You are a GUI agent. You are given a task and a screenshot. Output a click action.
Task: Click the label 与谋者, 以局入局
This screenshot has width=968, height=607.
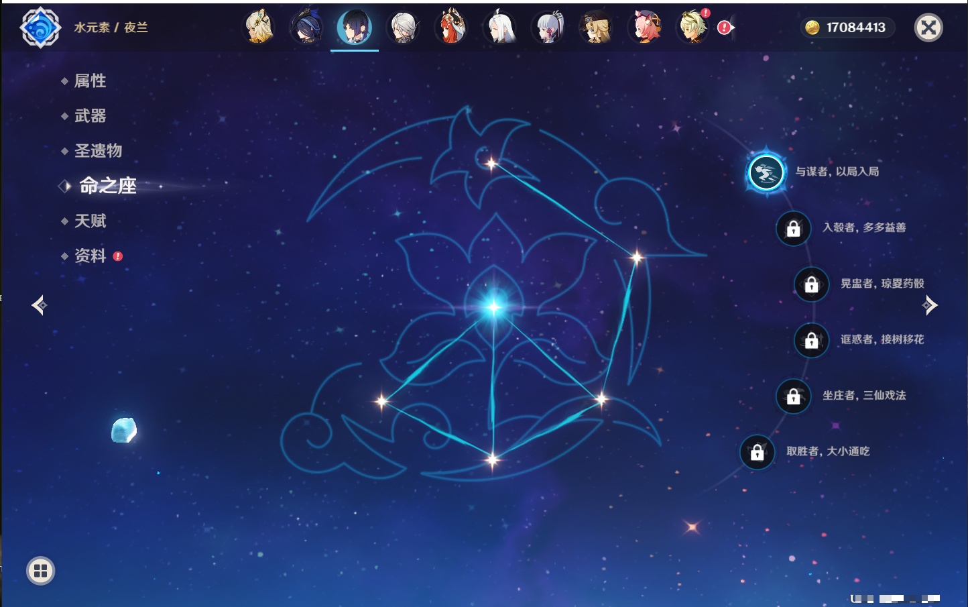click(x=837, y=172)
